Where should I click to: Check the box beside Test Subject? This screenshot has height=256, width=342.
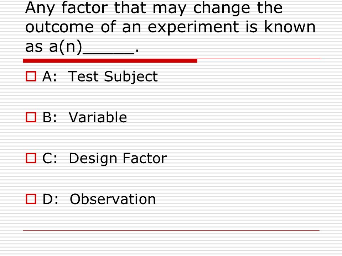(x=31, y=76)
